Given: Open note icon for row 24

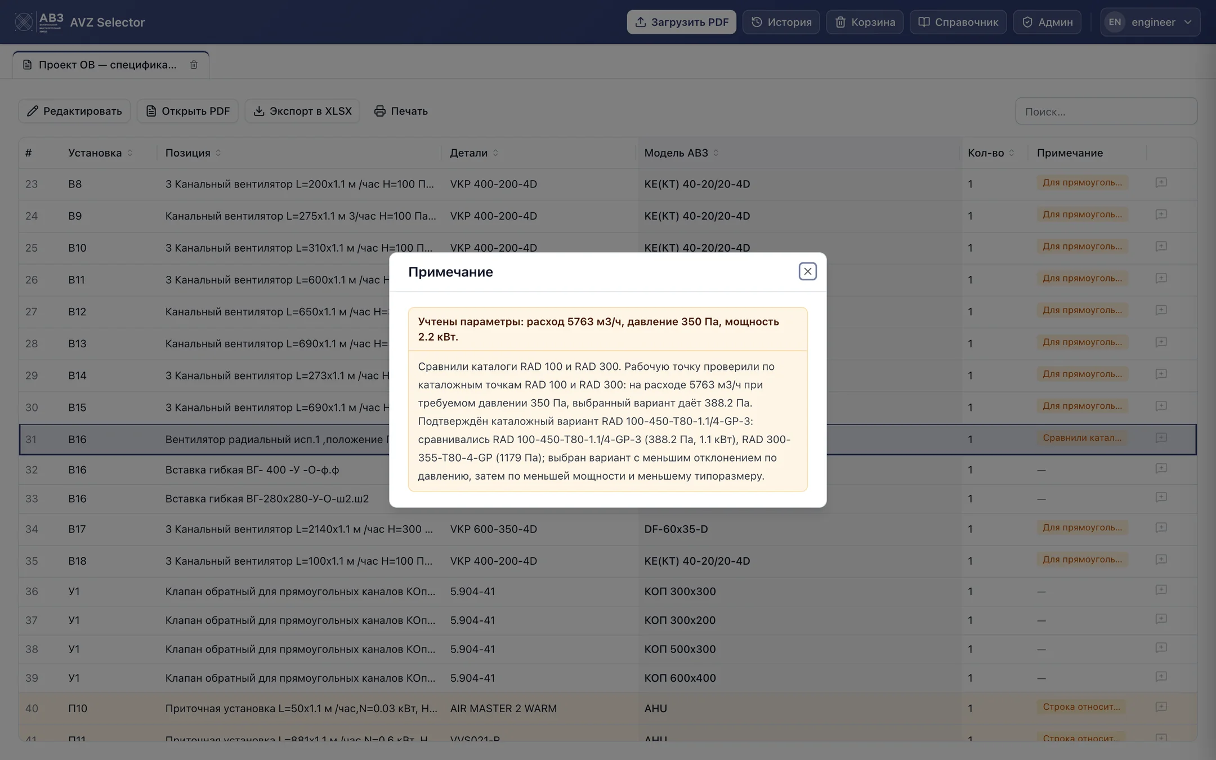Looking at the screenshot, I should pos(1161,214).
